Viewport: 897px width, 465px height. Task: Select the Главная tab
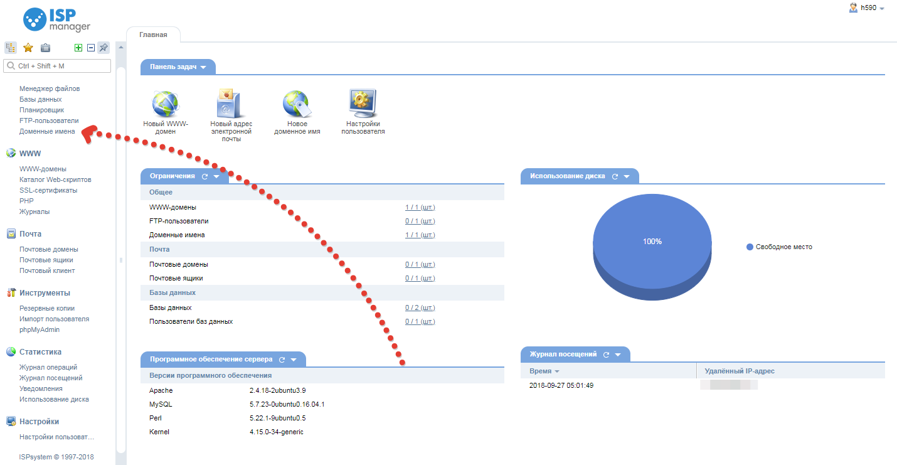[x=153, y=35]
